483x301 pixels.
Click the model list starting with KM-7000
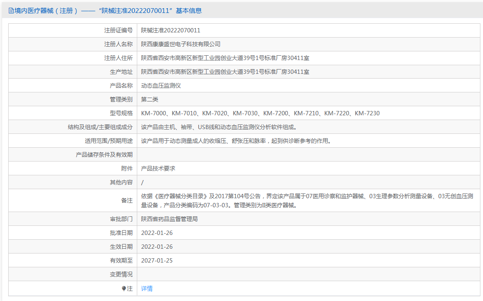click(260, 114)
